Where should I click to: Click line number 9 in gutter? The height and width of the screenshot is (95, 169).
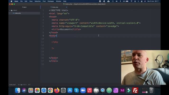pos(43,36)
